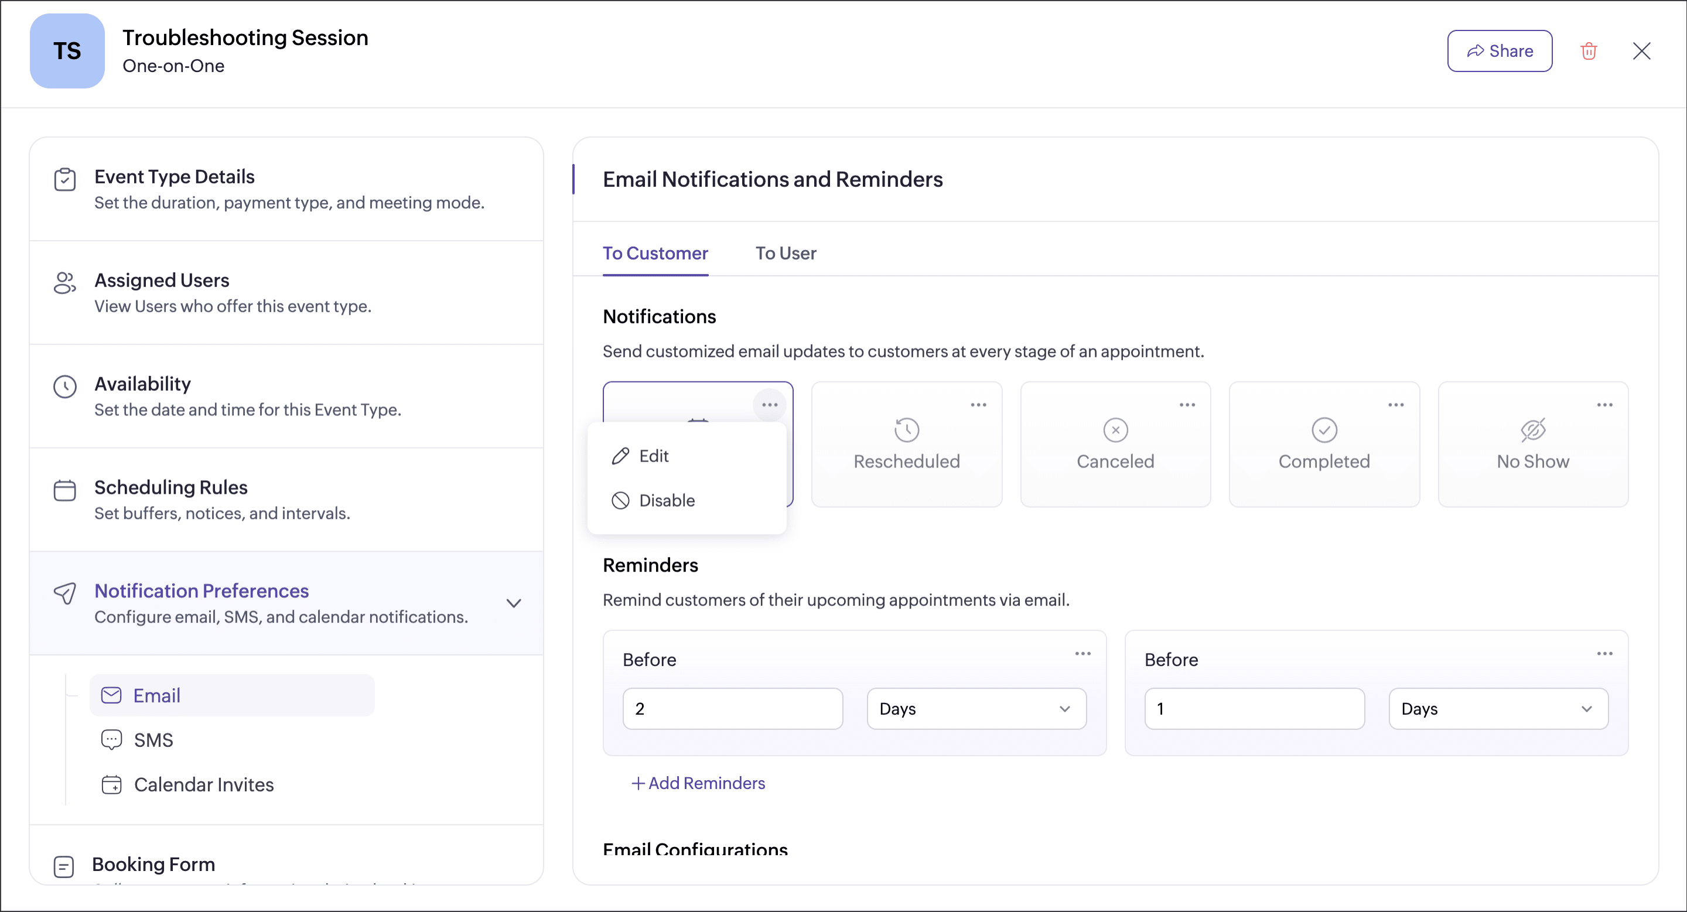Open the Days dropdown for 2-day reminder
This screenshot has width=1687, height=912.
976,708
